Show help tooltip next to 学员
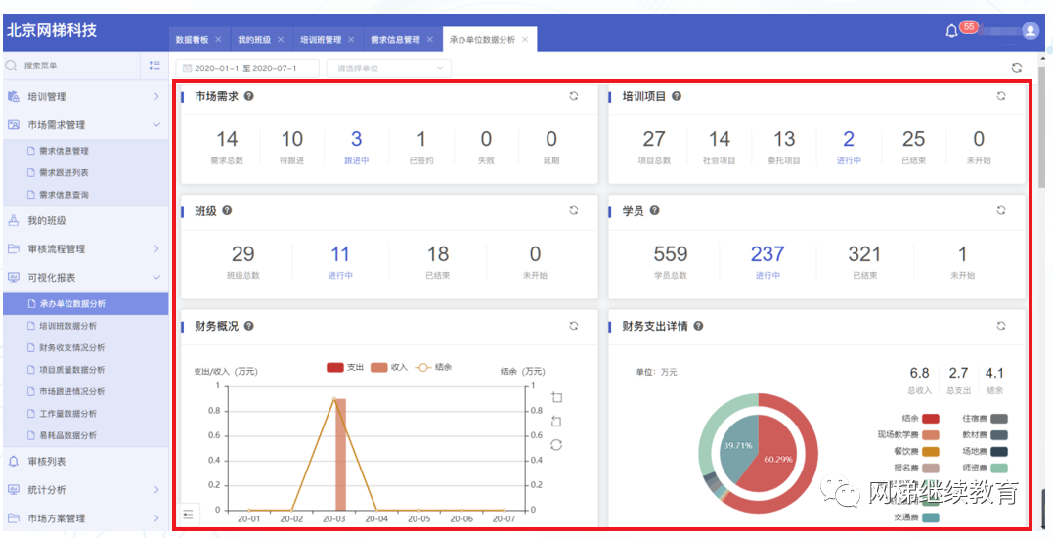Image resolution: width=1053 pixels, height=538 pixels. pyautogui.click(x=654, y=210)
